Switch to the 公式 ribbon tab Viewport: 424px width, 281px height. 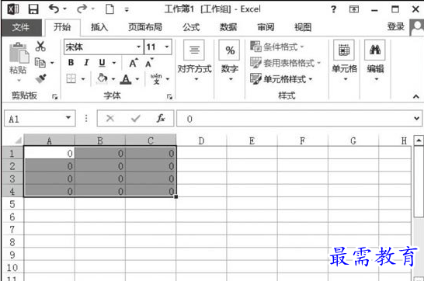(191, 27)
